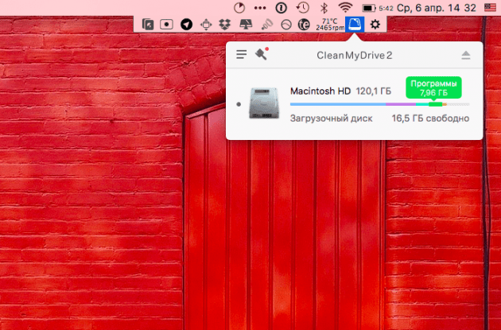Click the Macintosh HD drive name

click(x=320, y=91)
